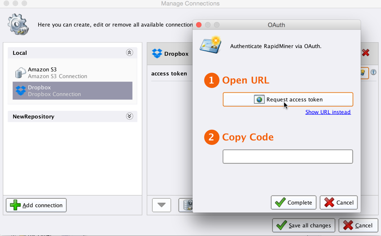
Task: Expand the NewRepository section
Action: (129, 117)
